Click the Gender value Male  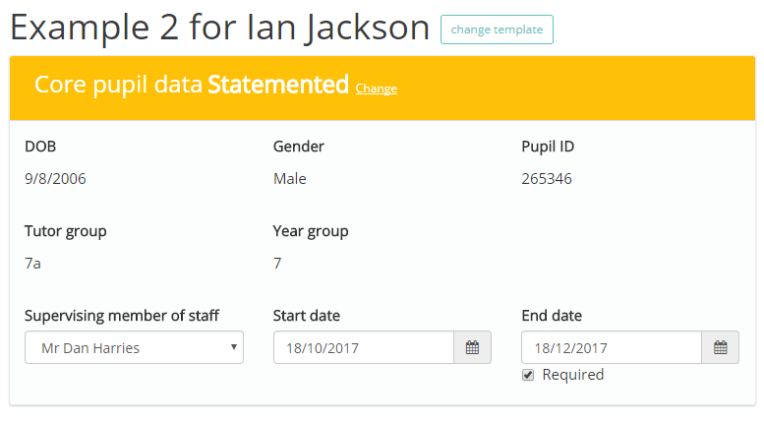click(x=289, y=179)
